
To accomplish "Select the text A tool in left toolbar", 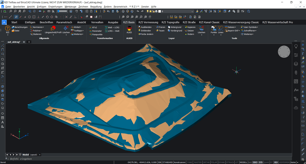I will [2, 122].
